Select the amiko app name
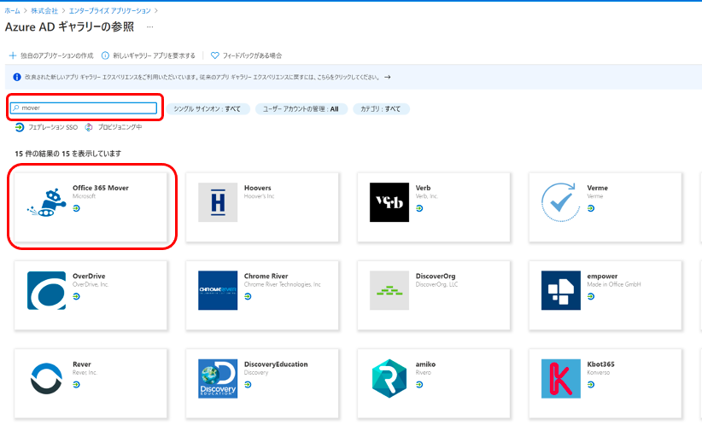The image size is (702, 425). point(426,364)
